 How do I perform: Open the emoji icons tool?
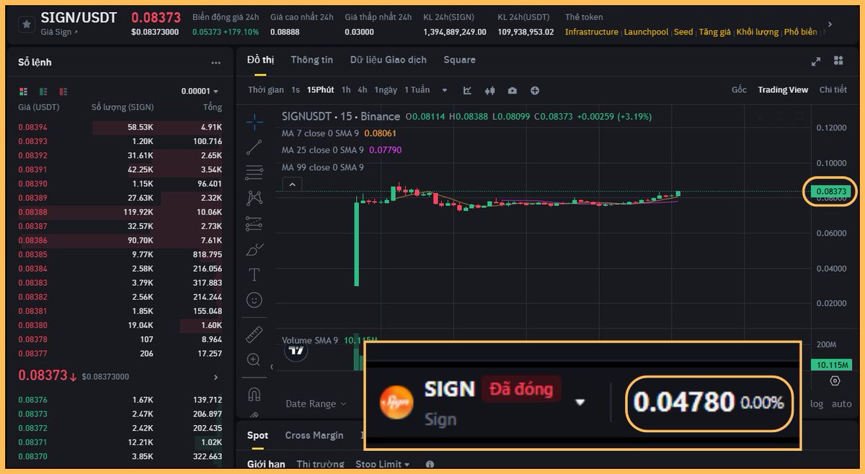(x=254, y=299)
